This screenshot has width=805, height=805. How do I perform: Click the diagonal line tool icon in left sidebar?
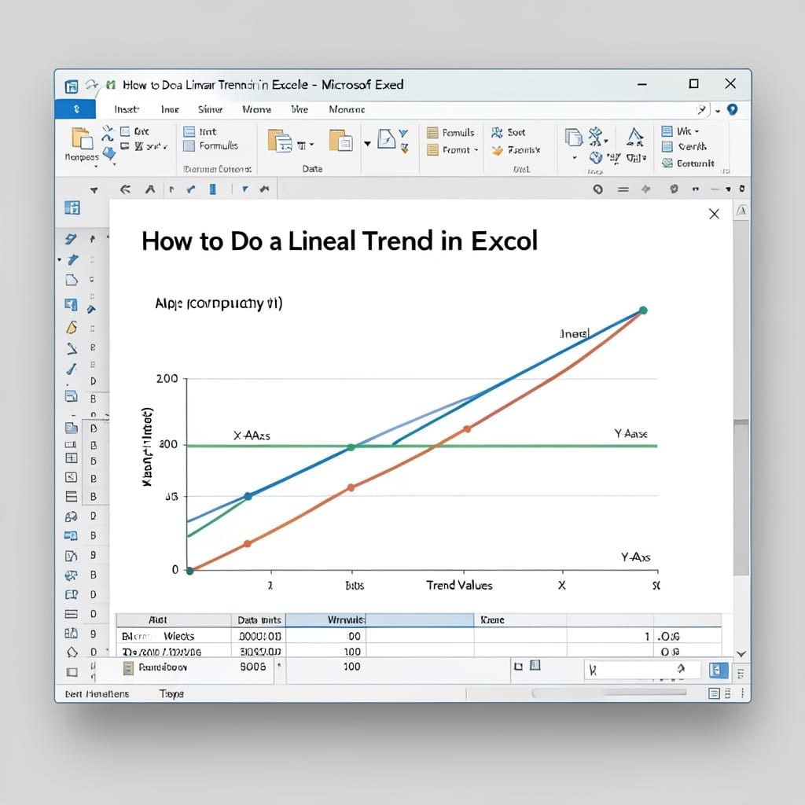point(72,349)
